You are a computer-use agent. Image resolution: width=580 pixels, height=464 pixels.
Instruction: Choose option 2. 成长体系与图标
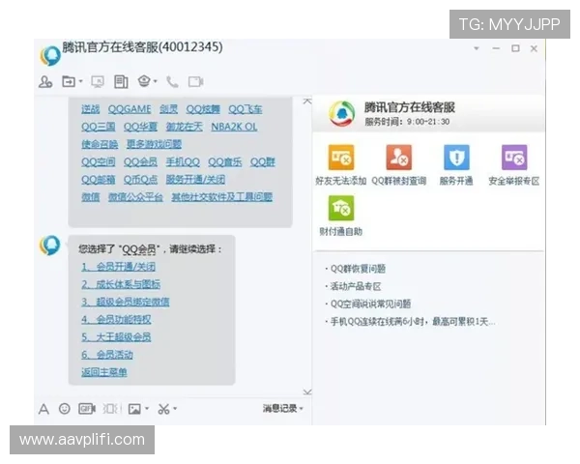(x=121, y=284)
